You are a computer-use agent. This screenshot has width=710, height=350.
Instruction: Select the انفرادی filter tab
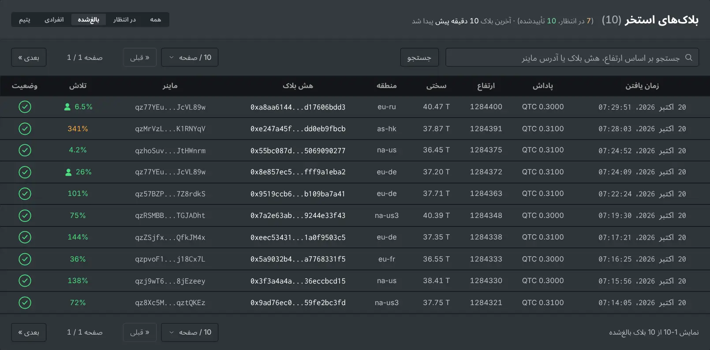[x=54, y=19]
